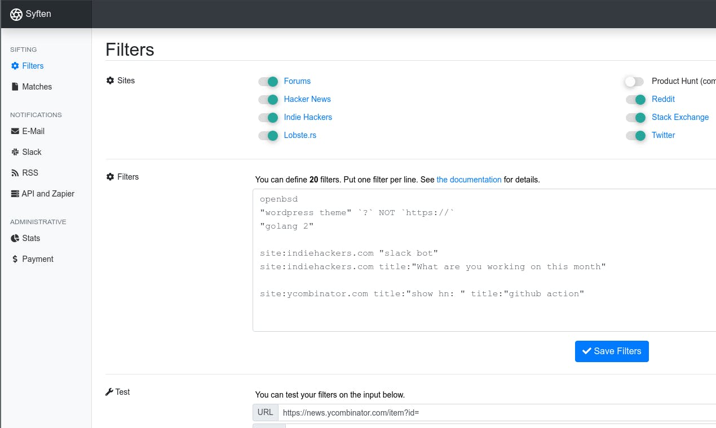Click inside the filters text area
This screenshot has width=716, height=428.
pos(484,260)
